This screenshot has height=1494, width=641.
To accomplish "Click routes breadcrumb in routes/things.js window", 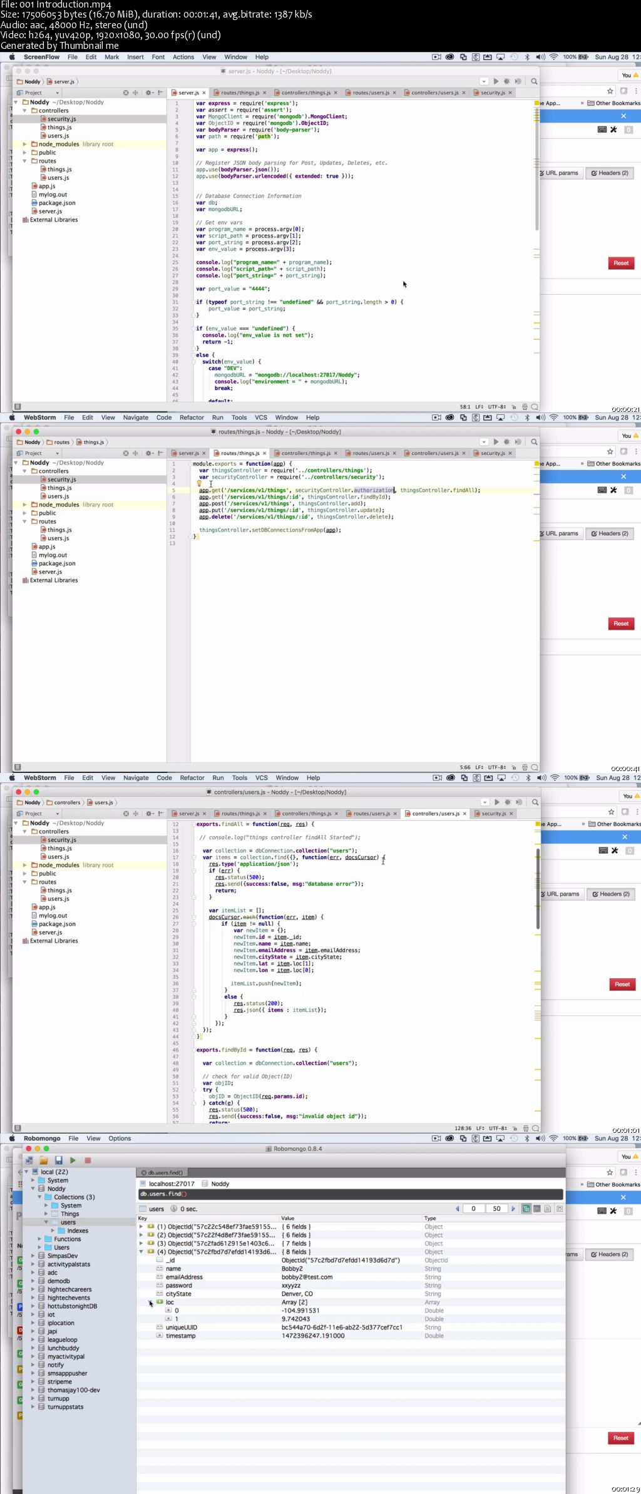I will pyautogui.click(x=58, y=442).
